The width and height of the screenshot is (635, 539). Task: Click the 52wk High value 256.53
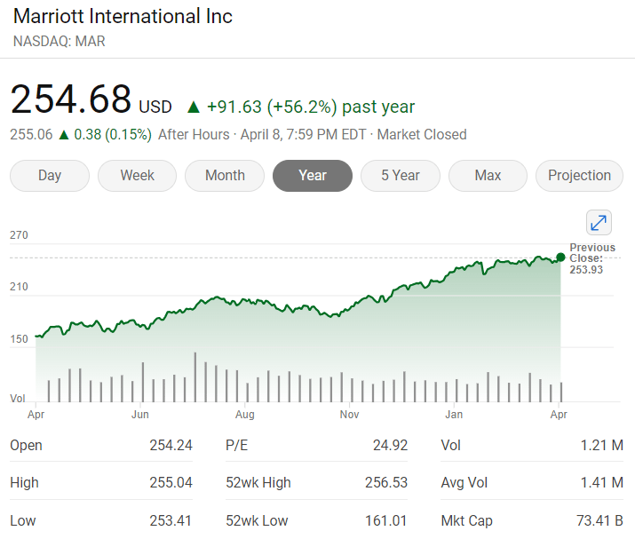coord(386,483)
